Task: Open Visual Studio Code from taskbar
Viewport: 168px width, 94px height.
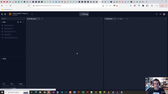Action: 62,92
